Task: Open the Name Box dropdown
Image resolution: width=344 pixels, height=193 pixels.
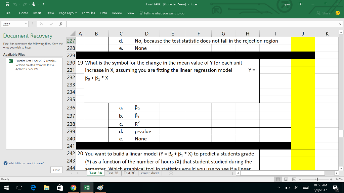Action: click(x=27, y=24)
